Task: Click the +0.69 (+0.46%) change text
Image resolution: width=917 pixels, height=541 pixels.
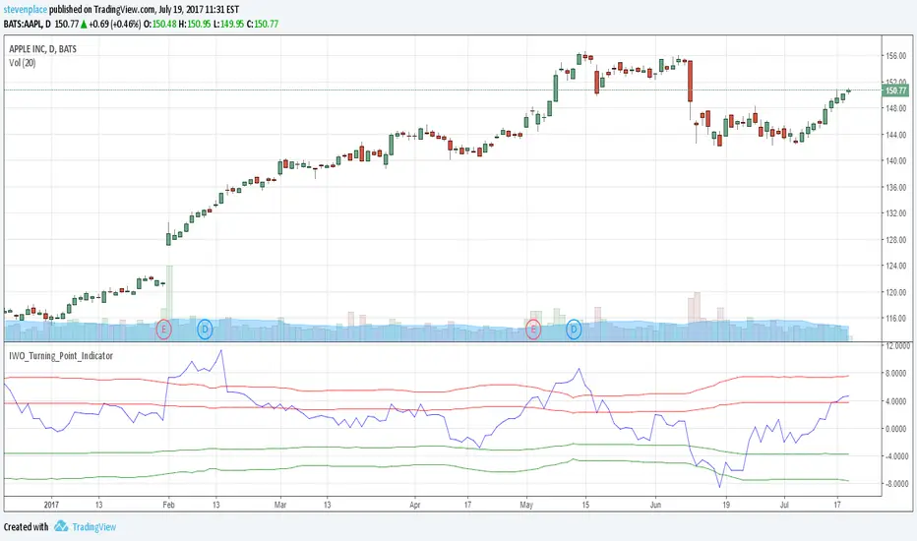Action: 115,24
